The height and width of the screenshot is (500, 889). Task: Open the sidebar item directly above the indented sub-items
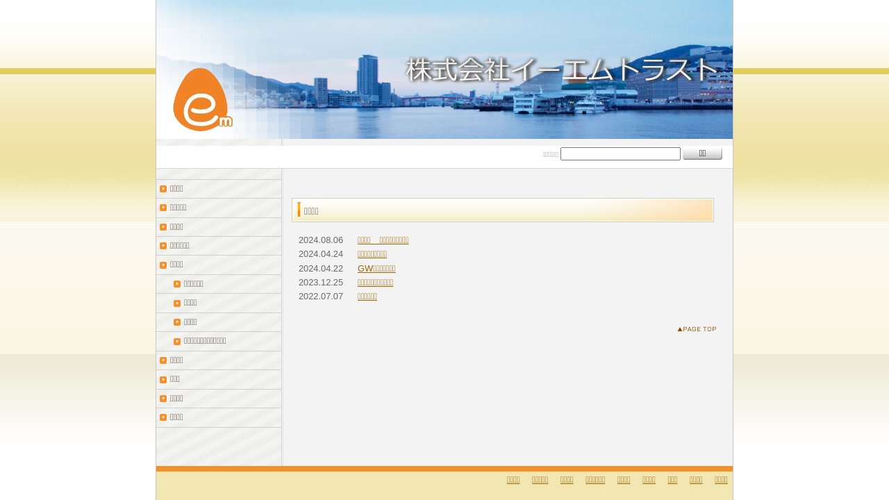click(176, 265)
